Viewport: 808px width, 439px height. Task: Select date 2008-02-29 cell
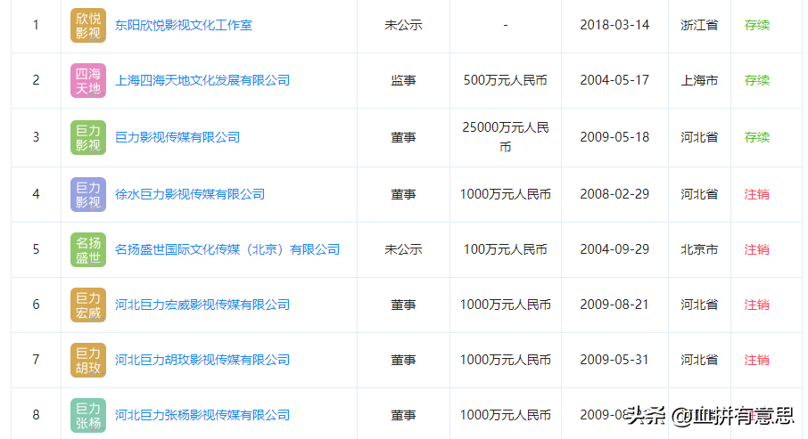coord(614,194)
